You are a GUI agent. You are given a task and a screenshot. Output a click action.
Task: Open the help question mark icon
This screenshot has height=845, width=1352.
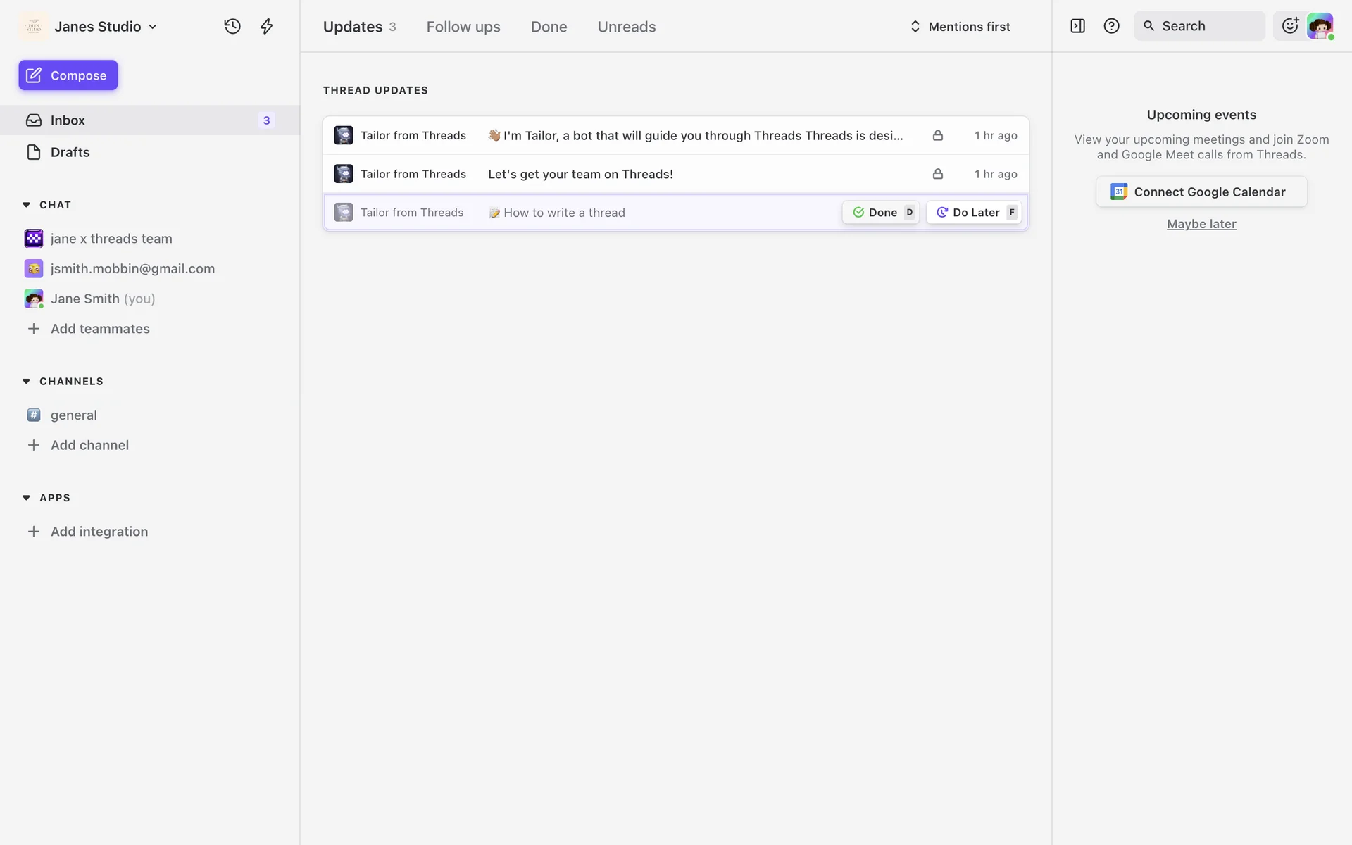tap(1111, 26)
